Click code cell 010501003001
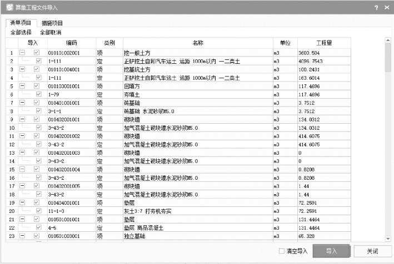The image size is (394, 264). pos(72,236)
